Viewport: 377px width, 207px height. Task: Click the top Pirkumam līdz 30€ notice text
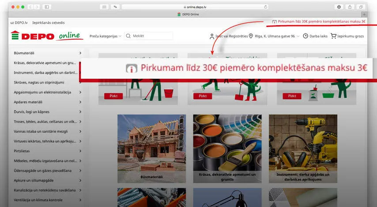[321, 21]
